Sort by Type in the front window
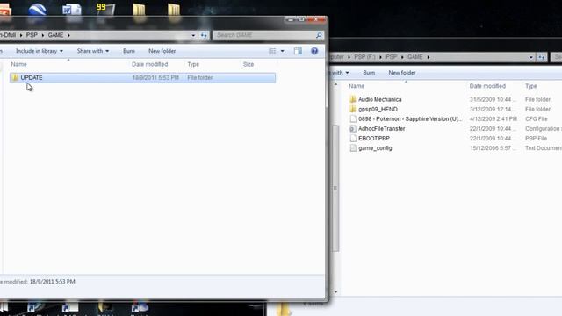Viewport: 562px width, 316px height. [193, 64]
